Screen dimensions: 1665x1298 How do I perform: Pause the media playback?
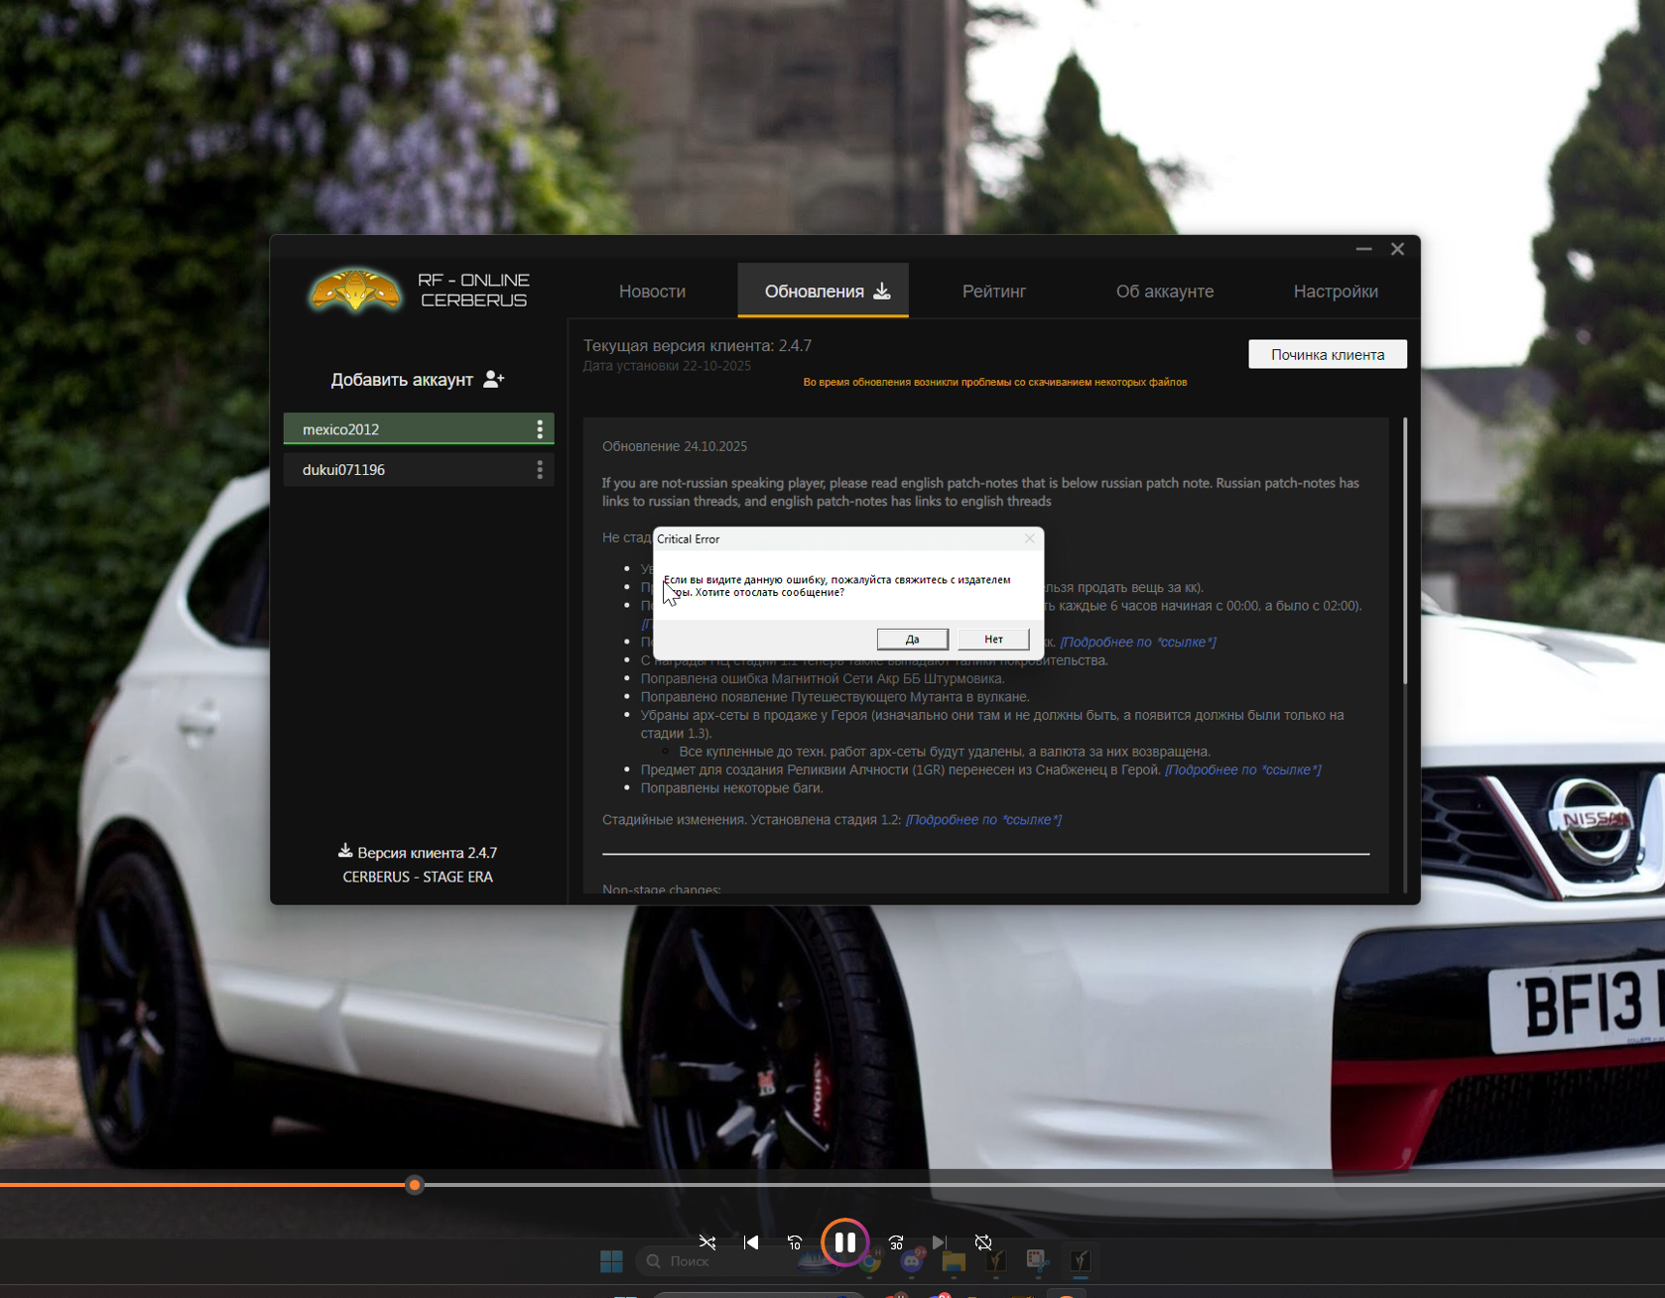click(844, 1242)
